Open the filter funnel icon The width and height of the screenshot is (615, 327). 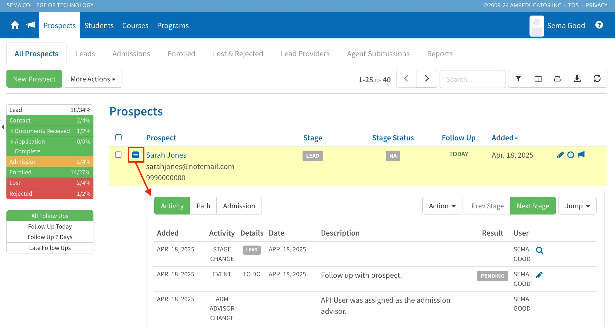(518, 79)
